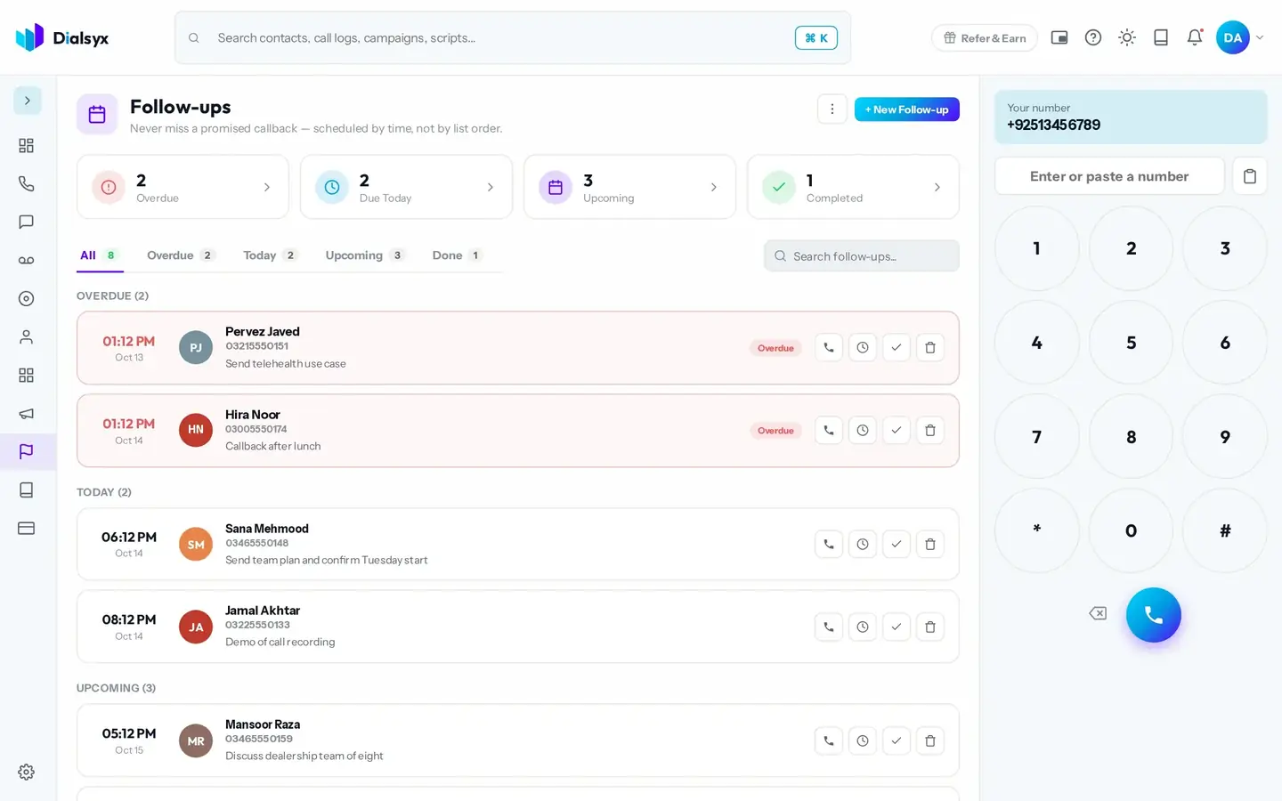This screenshot has height=801, width=1282.
Task: Delete Jamal Akhtar follow-up
Action: pyautogui.click(x=929, y=627)
